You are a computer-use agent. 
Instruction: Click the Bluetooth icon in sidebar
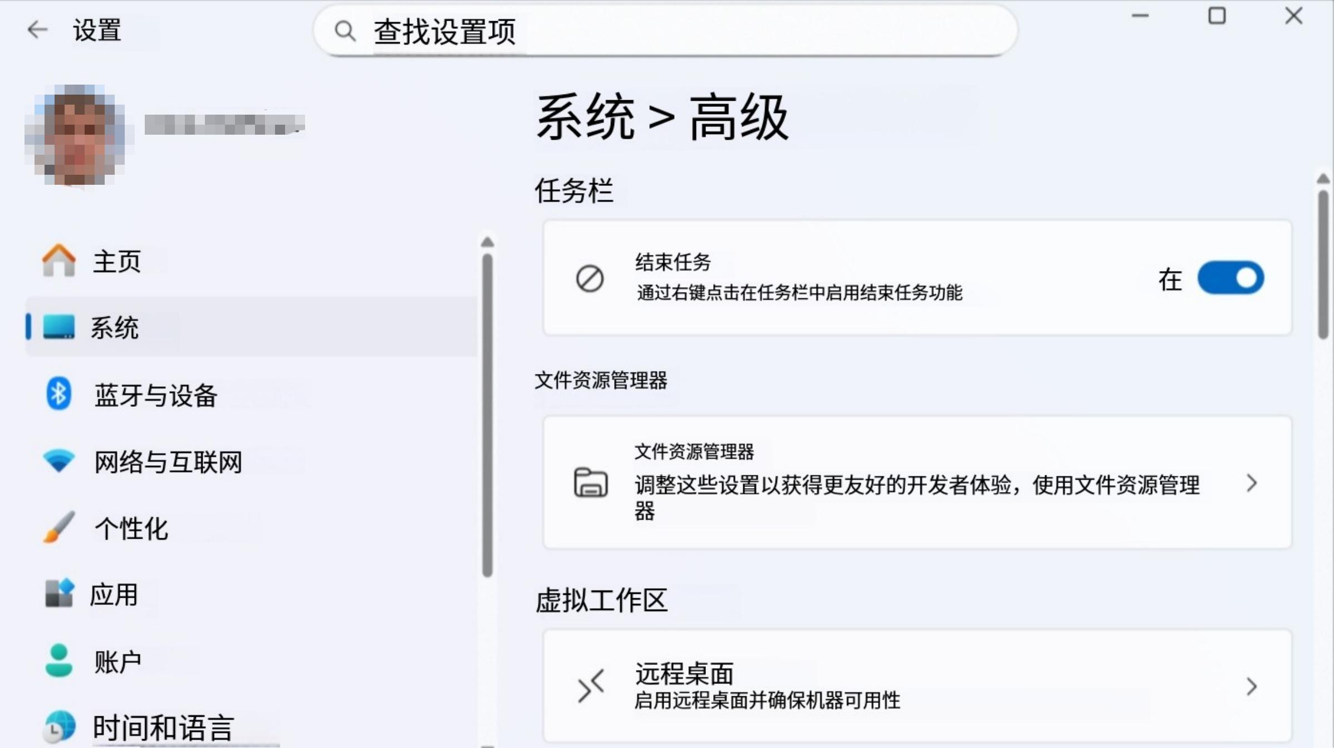(x=58, y=394)
